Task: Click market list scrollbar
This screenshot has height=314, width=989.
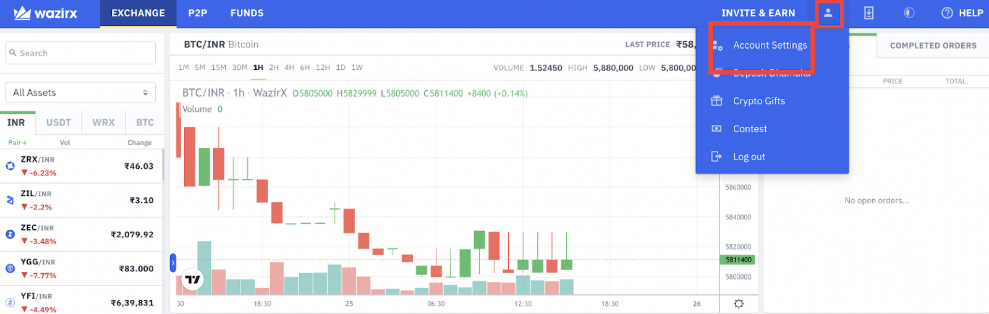Action: (x=163, y=166)
